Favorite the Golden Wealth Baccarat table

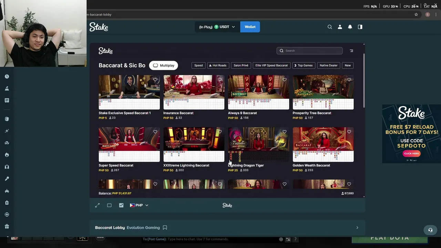click(349, 132)
